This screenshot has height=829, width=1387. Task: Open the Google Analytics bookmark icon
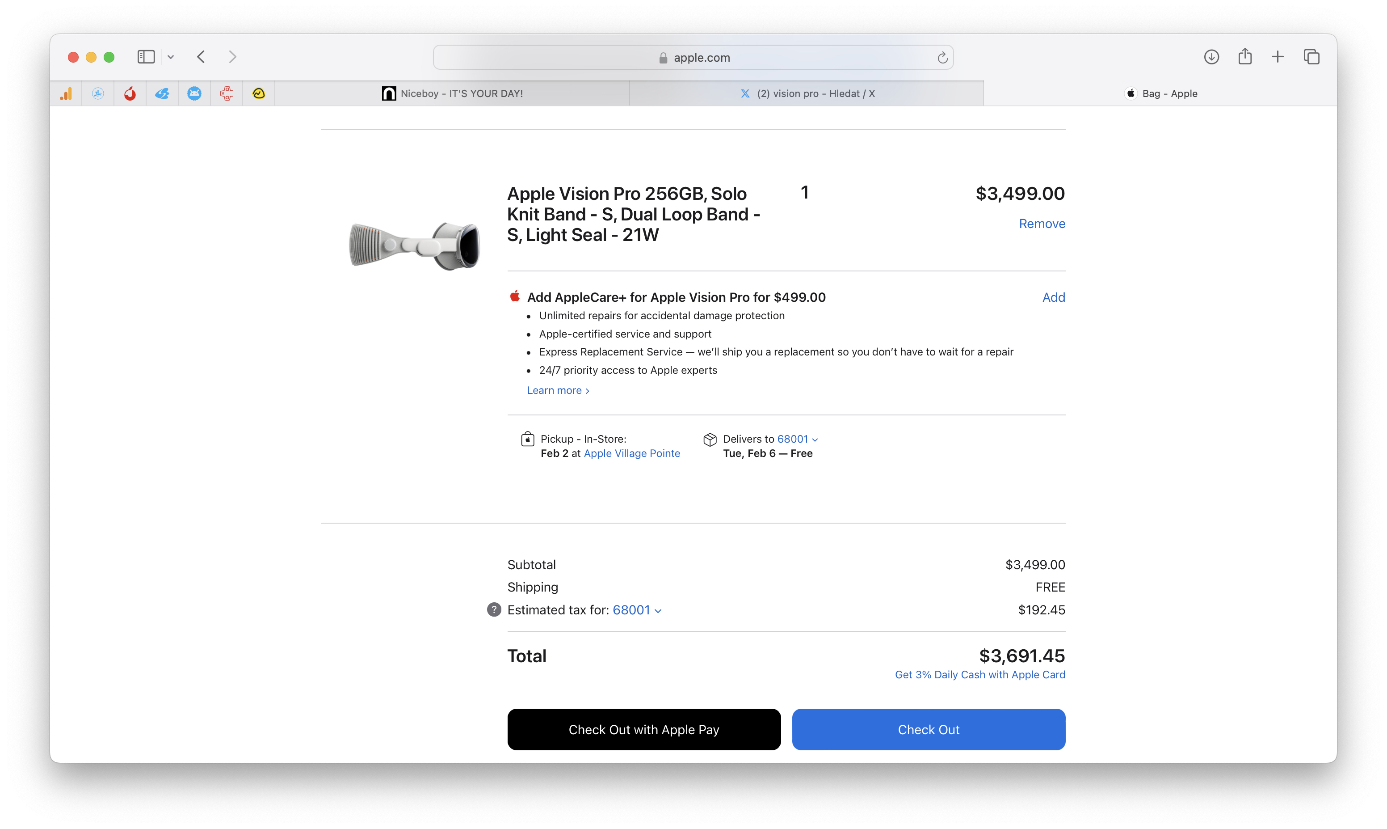(x=66, y=93)
